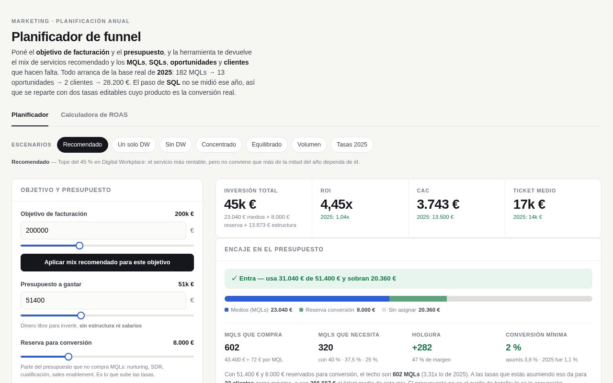This screenshot has width=613, height=383.
Task: Switch to the Calculadora de ROAS tab
Action: 94,115
